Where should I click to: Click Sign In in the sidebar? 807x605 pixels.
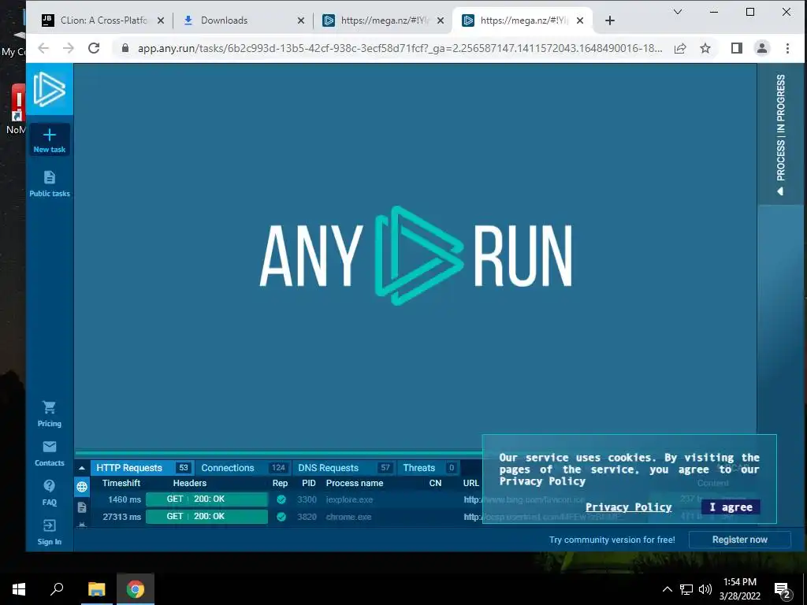click(50, 532)
